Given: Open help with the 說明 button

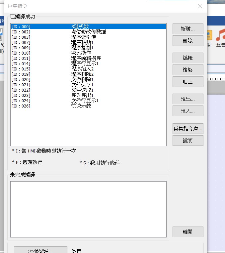Looking at the screenshot, I should click(x=187, y=141).
